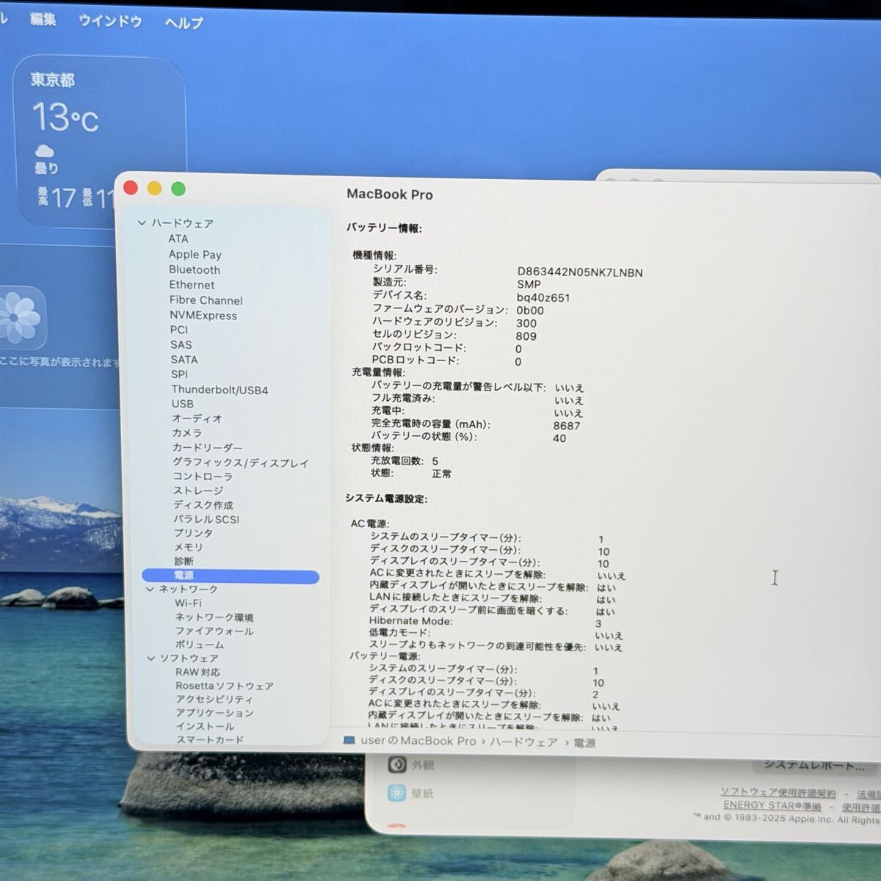Click the serial number D863442N05NK7LNBN
The image size is (881, 881).
pyautogui.click(x=580, y=272)
